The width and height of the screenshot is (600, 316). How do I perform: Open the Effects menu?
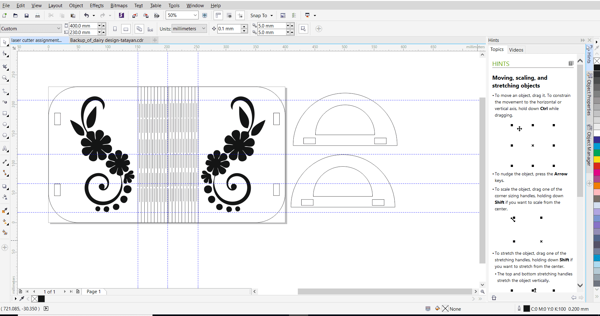pos(96,6)
